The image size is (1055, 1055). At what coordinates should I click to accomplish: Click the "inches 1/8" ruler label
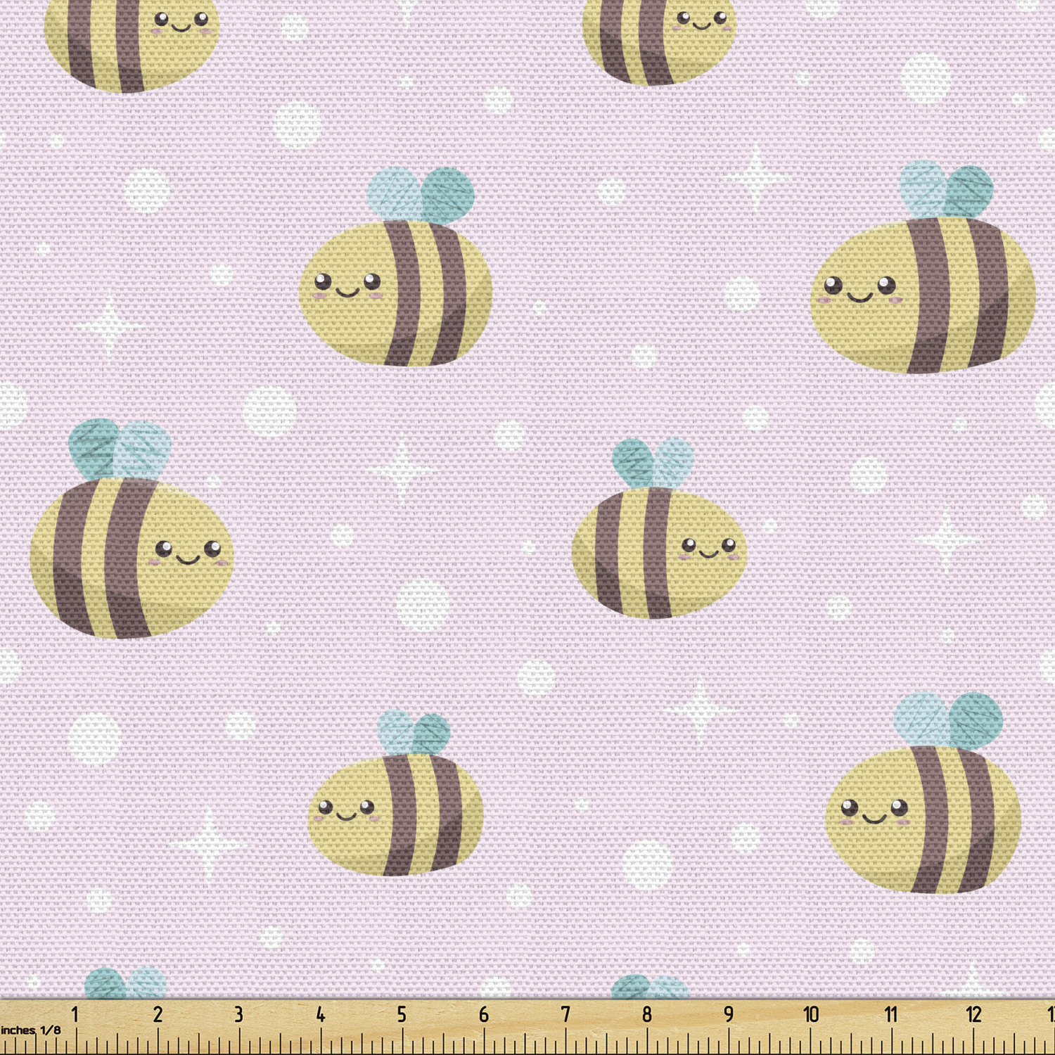pos(31,1030)
